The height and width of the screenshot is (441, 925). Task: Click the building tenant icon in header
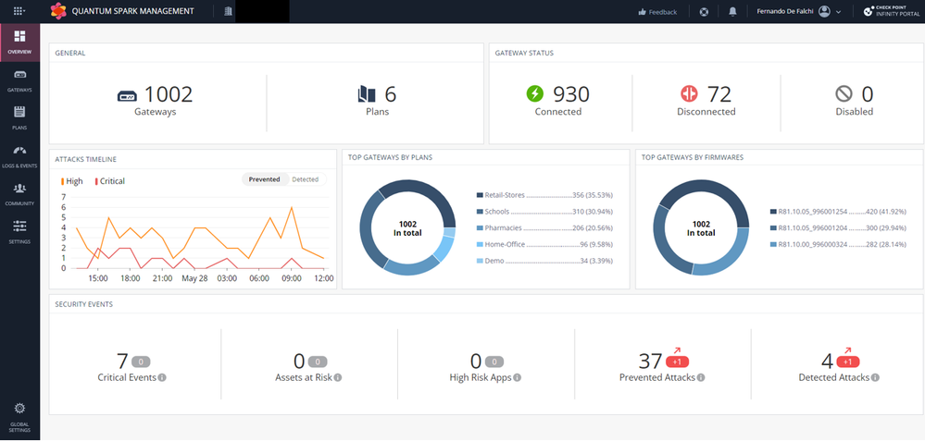pyautogui.click(x=229, y=11)
